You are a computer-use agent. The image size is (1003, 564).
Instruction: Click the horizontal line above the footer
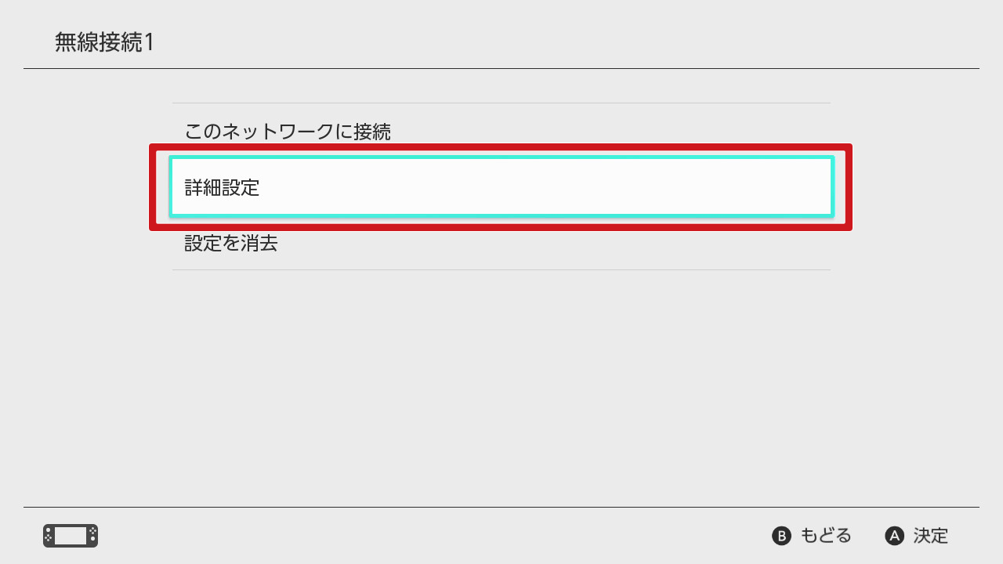[x=501, y=508]
